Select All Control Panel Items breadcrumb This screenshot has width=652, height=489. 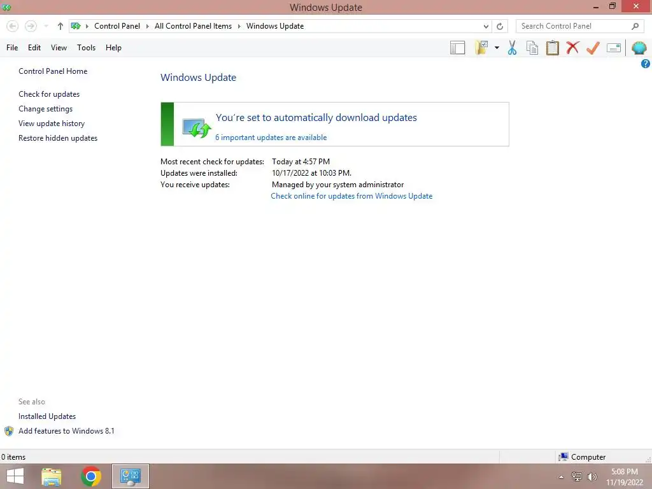pyautogui.click(x=193, y=26)
